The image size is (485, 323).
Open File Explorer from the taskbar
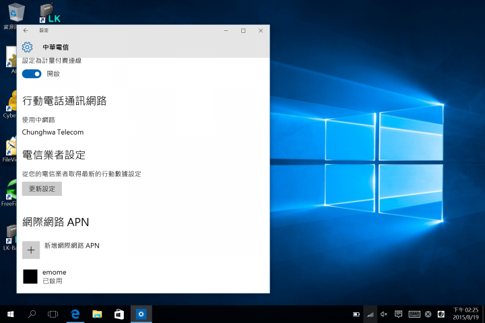(97, 314)
